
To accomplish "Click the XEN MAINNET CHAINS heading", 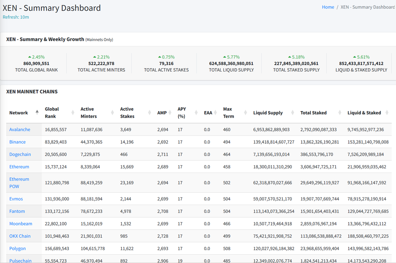I will (32, 92).
